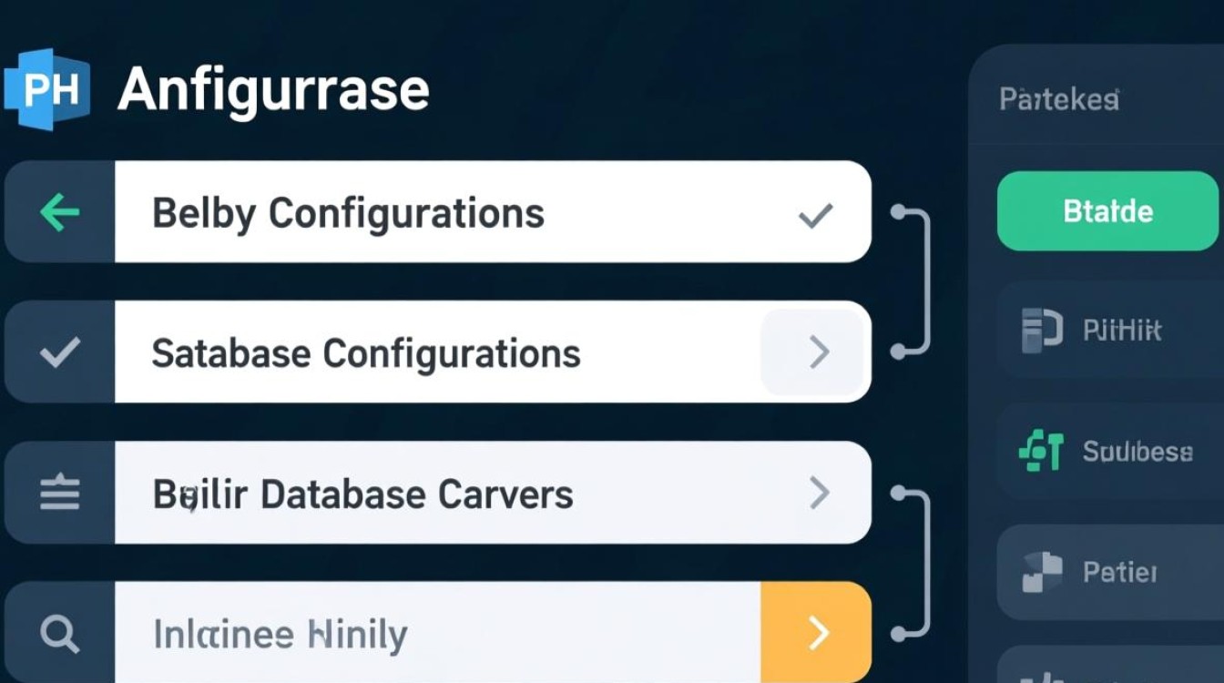Click the blue PH logo icon

point(46,89)
